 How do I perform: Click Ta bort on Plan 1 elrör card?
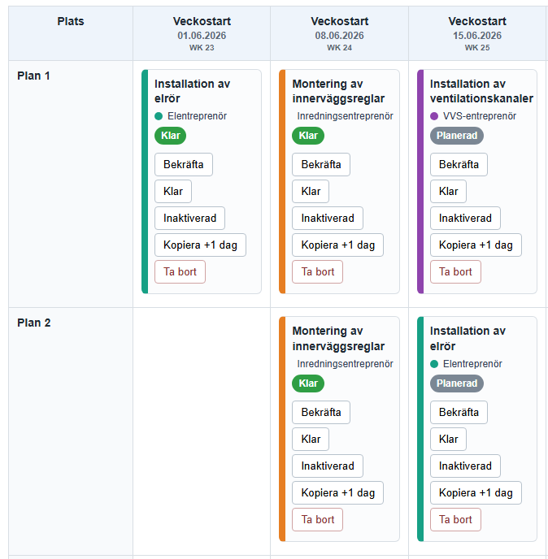(x=180, y=271)
